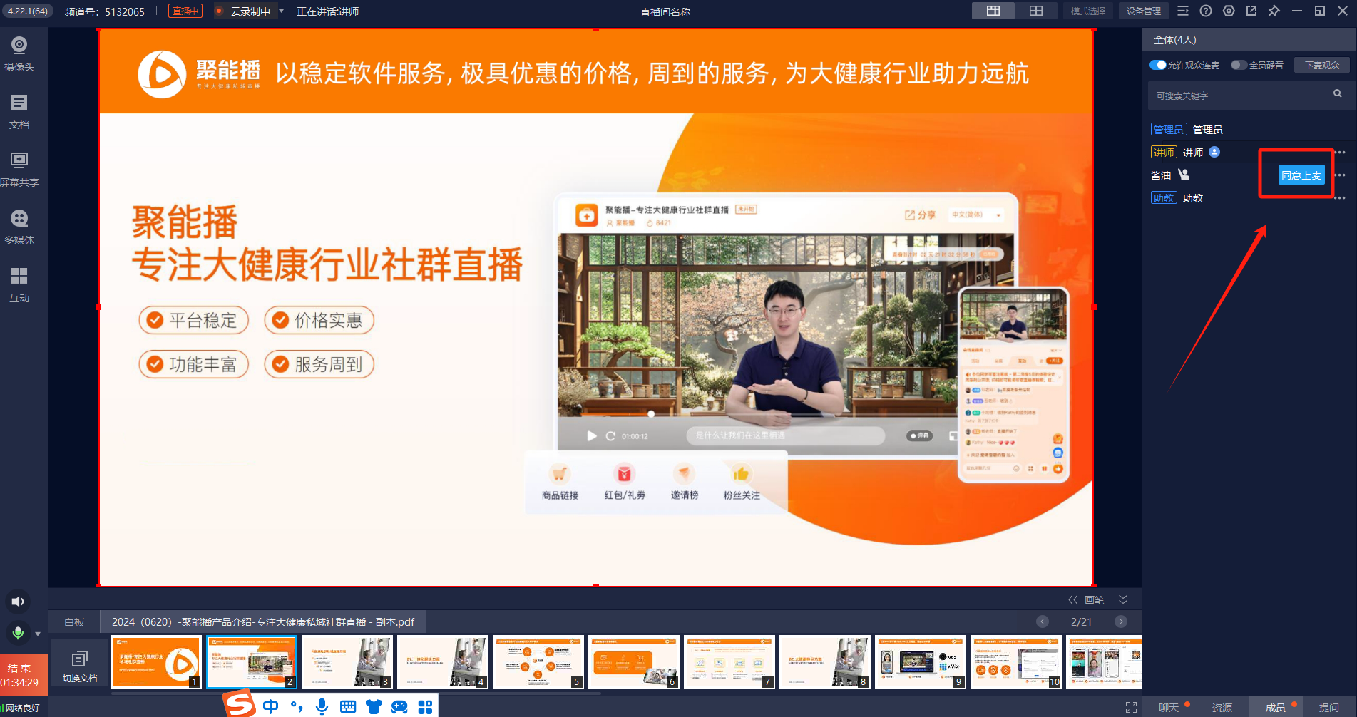Switch to the 成员 members tab

(1276, 707)
